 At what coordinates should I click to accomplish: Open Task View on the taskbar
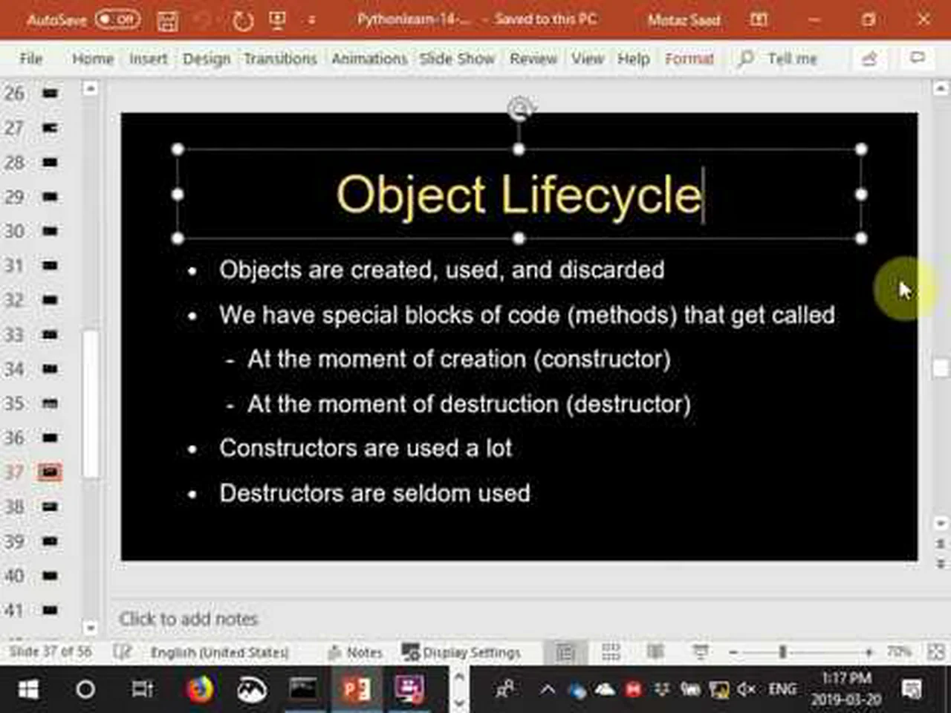coord(143,689)
